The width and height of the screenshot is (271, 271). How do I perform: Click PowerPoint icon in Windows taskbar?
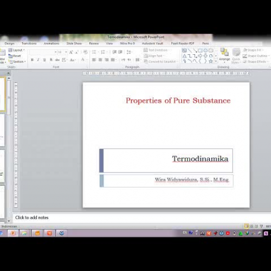13,233
